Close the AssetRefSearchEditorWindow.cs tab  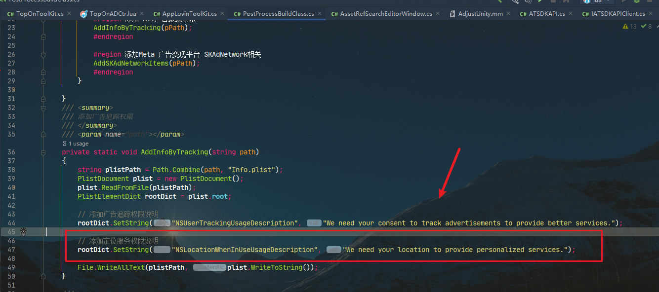pyautogui.click(x=438, y=14)
